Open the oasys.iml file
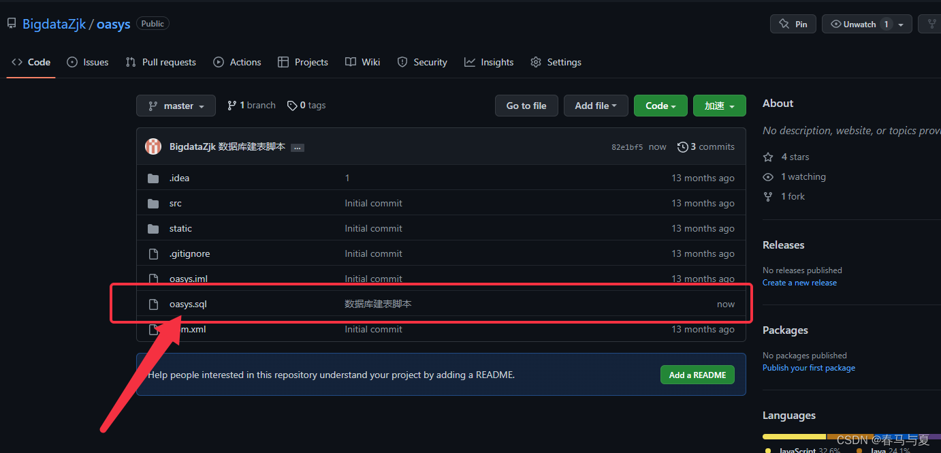The image size is (941, 453). [189, 279]
